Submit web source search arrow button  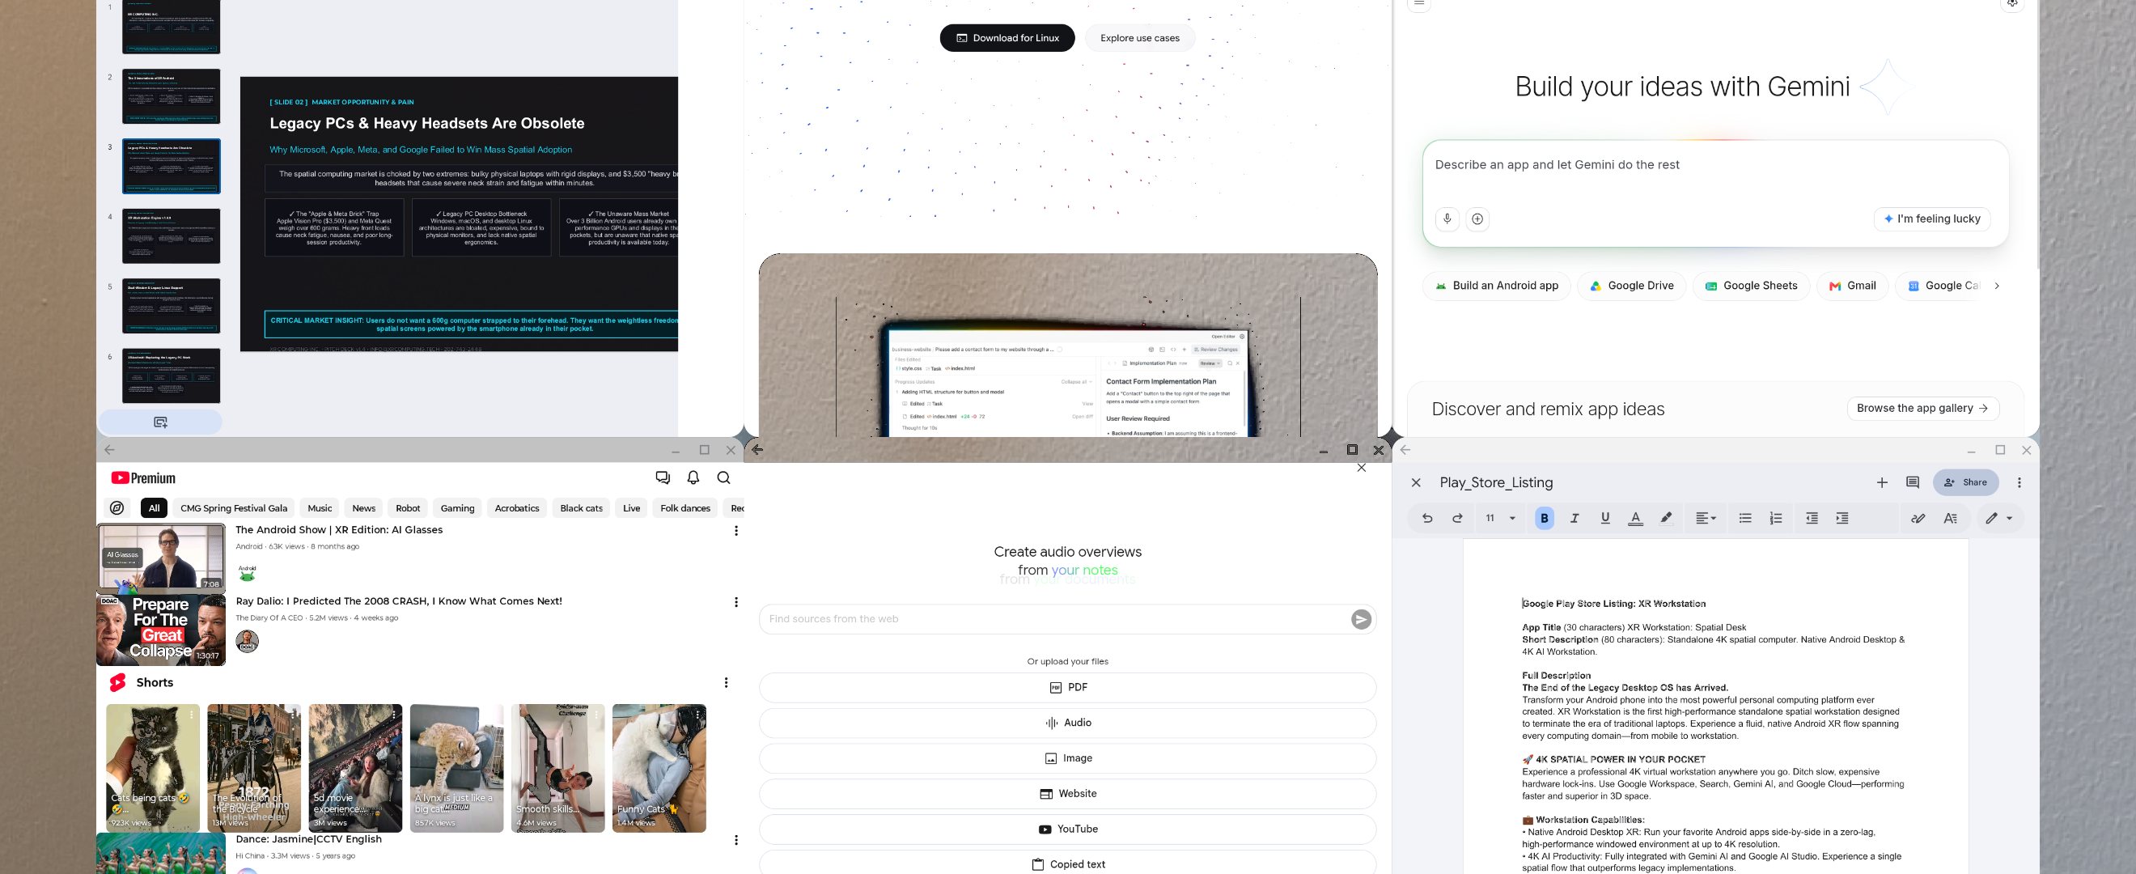[x=1361, y=619]
